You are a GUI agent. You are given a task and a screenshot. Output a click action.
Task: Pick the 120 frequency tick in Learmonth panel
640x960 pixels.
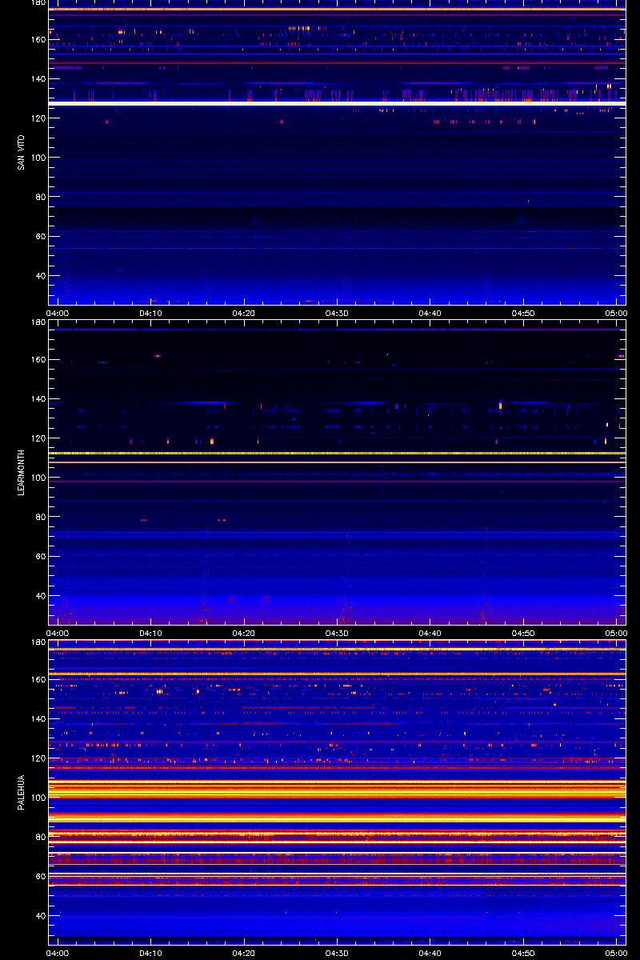39,438
